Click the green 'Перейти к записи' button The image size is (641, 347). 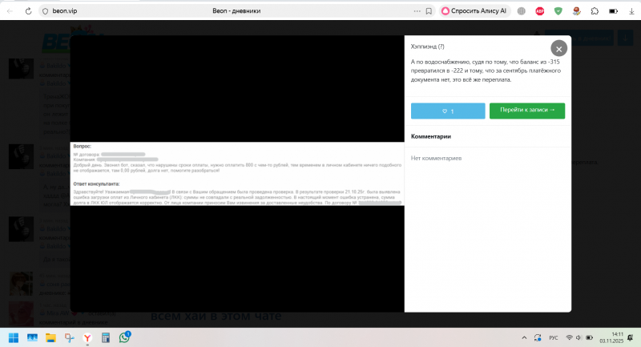526,111
